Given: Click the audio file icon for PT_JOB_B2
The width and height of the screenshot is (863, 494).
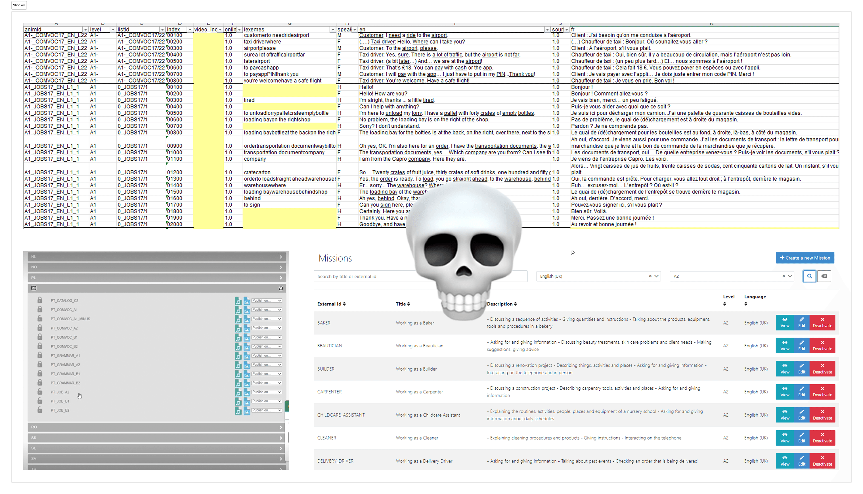Looking at the screenshot, I should pos(238,410).
